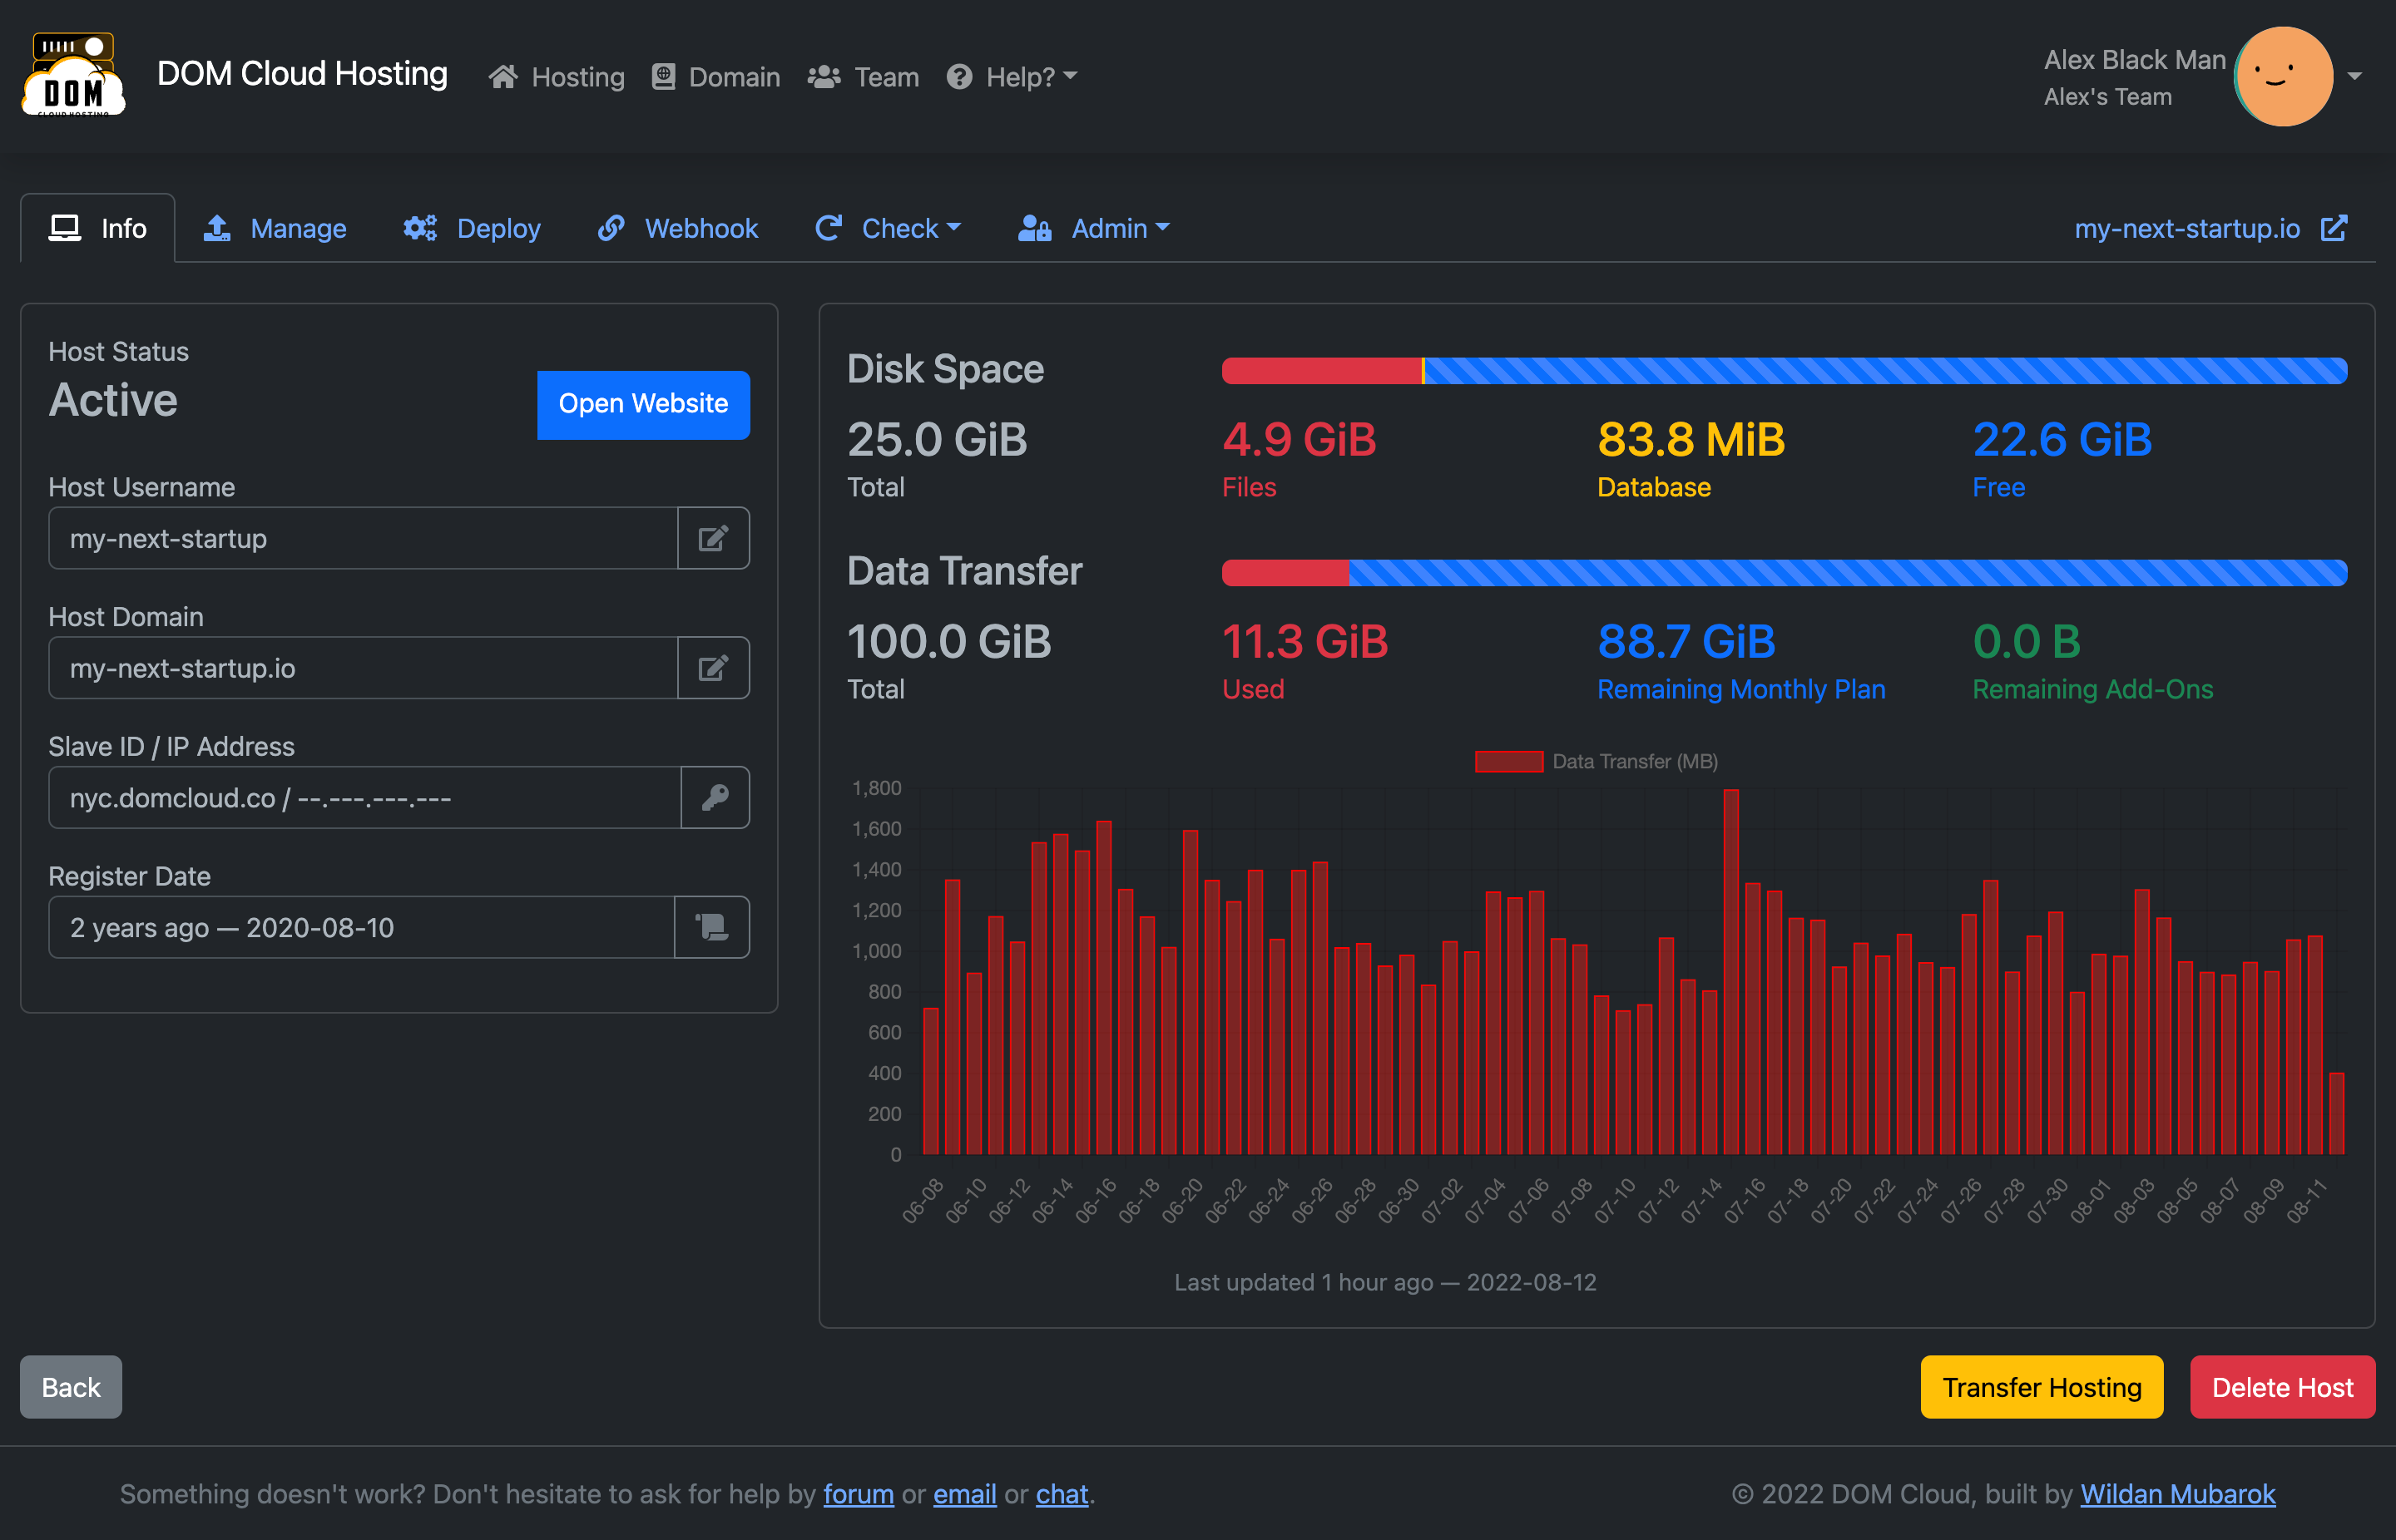Edit Host Username with pencil icon

[x=713, y=538]
